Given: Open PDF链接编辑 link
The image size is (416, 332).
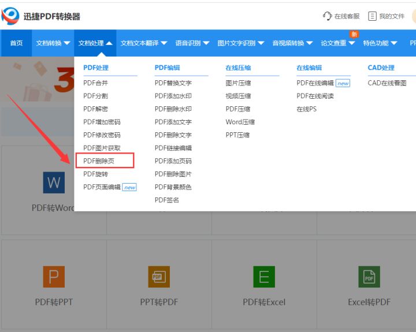Looking at the screenshot, I should [x=173, y=148].
